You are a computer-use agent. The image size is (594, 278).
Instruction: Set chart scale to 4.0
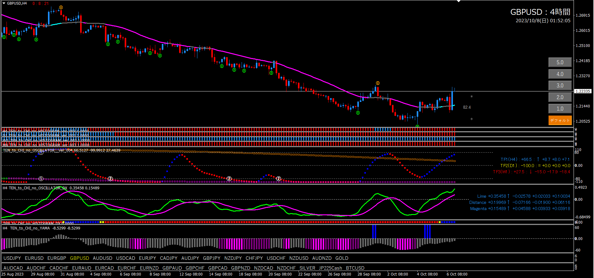(x=560, y=74)
